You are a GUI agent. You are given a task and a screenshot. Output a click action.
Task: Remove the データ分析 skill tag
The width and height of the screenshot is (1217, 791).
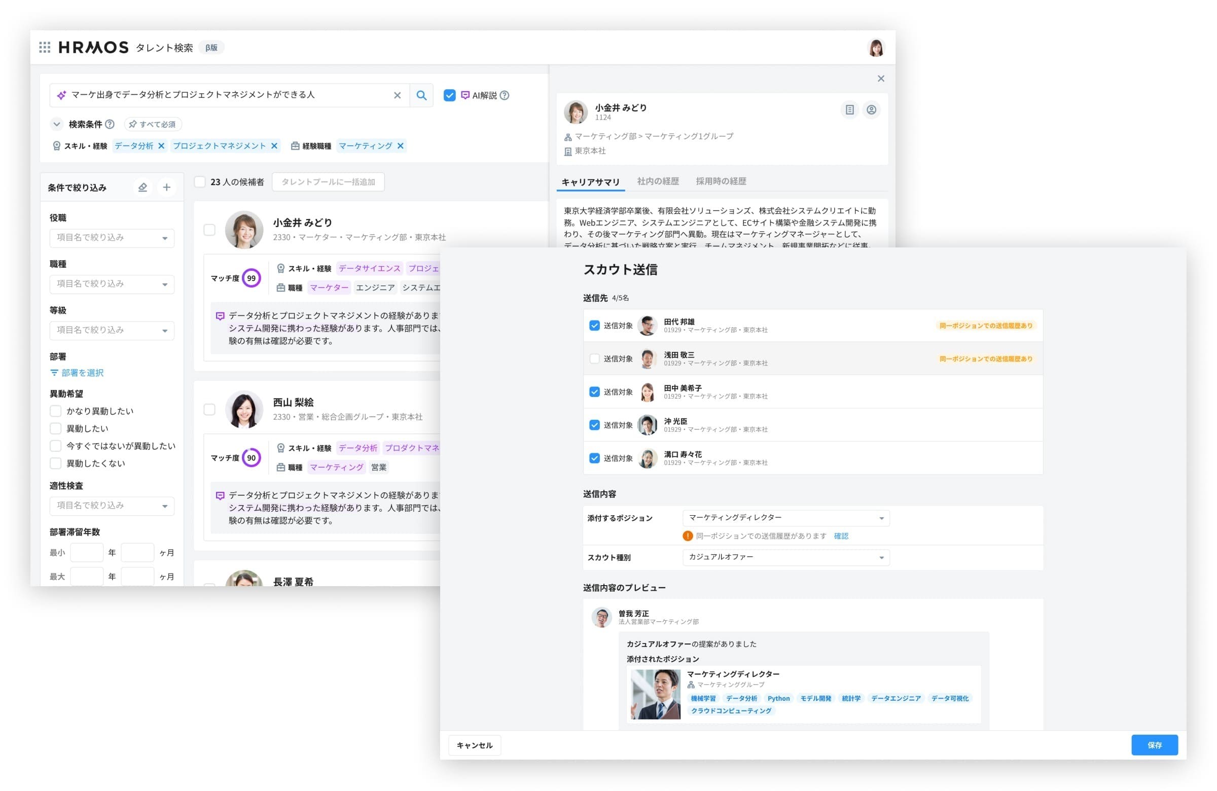pyautogui.click(x=161, y=146)
